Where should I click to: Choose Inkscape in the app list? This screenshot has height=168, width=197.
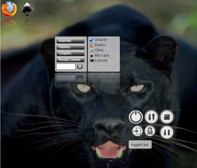(x=102, y=55)
